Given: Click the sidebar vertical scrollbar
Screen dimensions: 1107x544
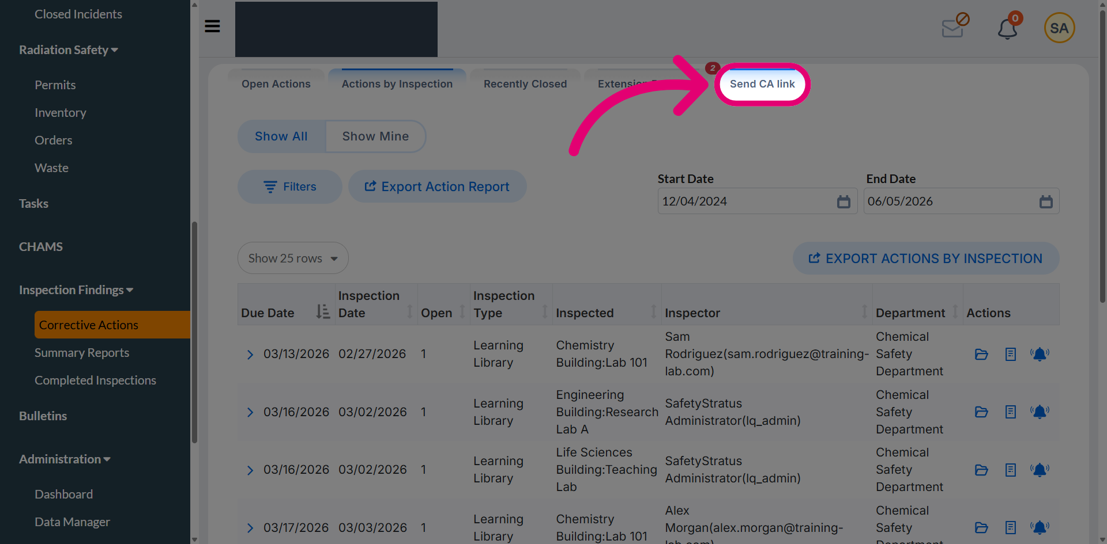Looking at the screenshot, I should click(x=194, y=332).
